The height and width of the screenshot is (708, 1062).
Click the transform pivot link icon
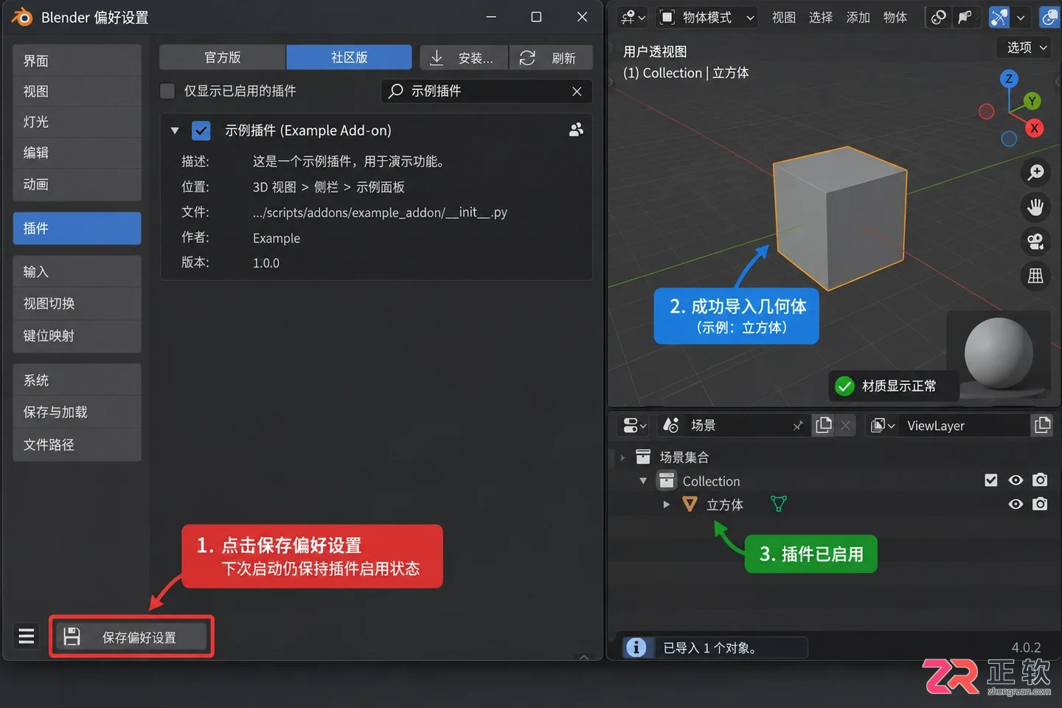[x=938, y=18]
